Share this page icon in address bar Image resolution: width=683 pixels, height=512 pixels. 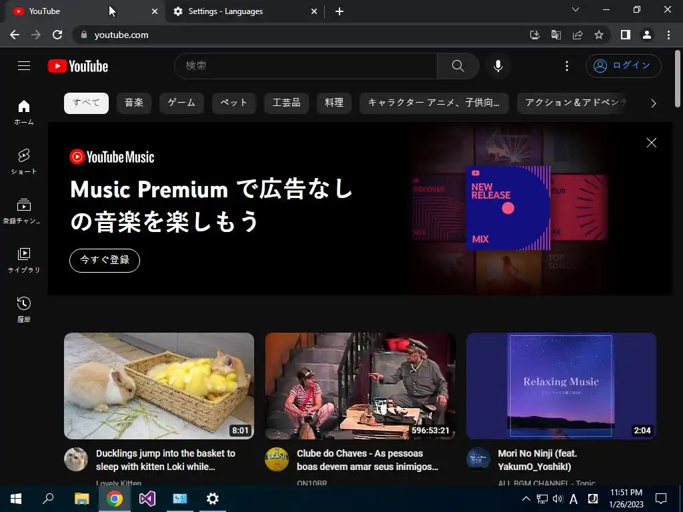pos(578,35)
